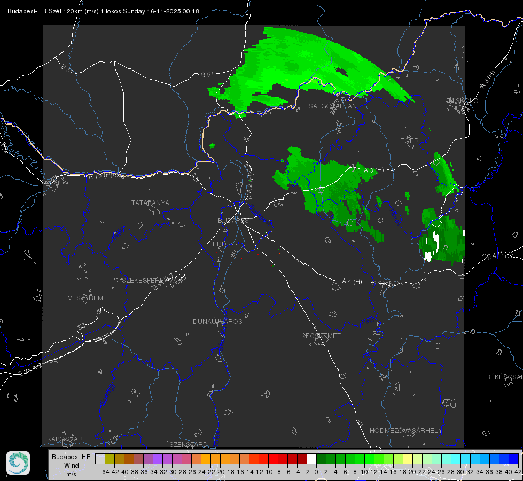This screenshot has width=523, height=481.
Task: Click the EGER city label
Action: (x=409, y=141)
